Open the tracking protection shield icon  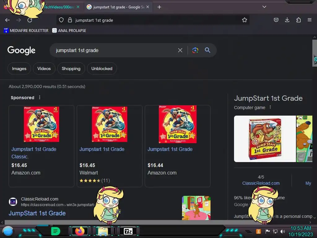point(61,20)
